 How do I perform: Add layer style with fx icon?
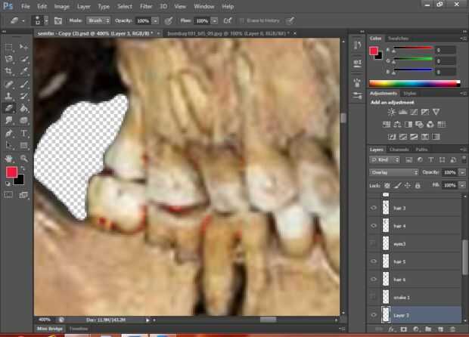coord(391,329)
